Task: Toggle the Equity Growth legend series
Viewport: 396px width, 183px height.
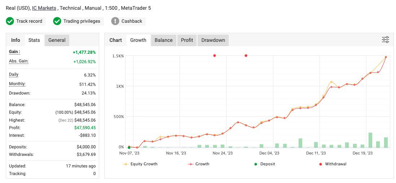Action: pos(140,164)
